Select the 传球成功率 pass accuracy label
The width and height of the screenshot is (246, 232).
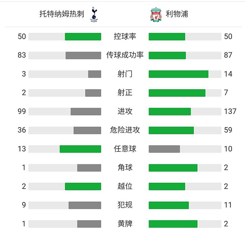125,55
